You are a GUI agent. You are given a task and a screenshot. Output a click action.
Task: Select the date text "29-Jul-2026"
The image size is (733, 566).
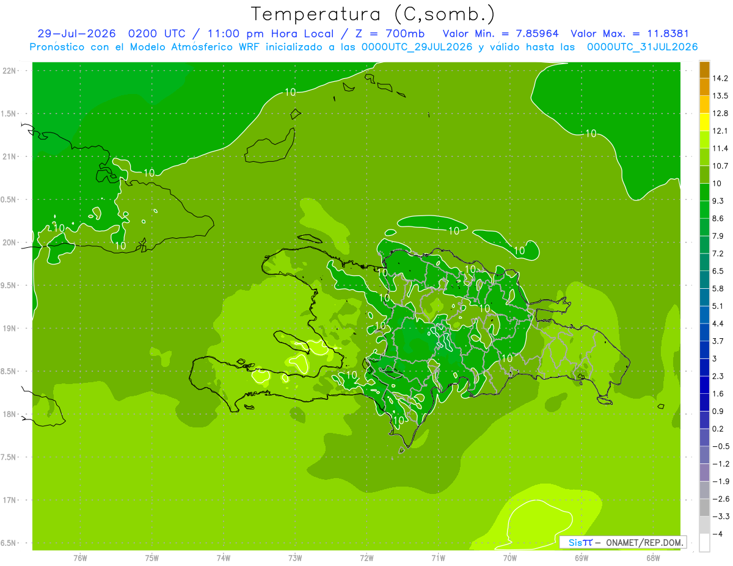pos(76,34)
